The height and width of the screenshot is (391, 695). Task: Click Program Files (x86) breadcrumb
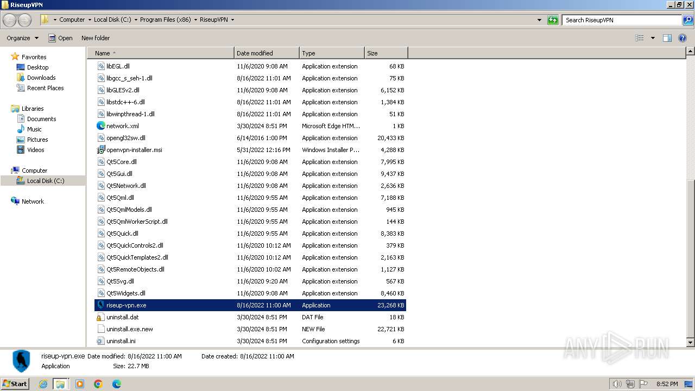(165, 20)
